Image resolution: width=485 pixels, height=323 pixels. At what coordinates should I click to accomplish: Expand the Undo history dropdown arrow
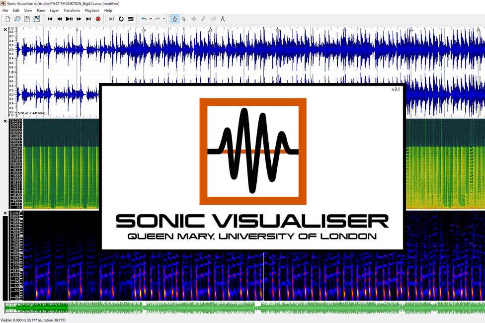tap(151, 19)
